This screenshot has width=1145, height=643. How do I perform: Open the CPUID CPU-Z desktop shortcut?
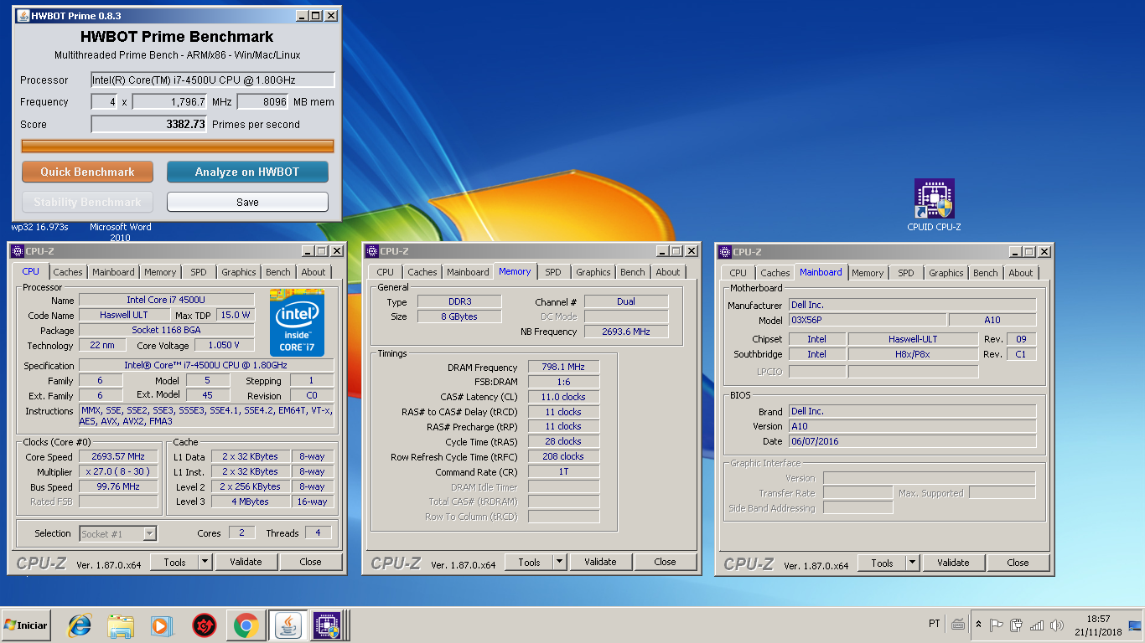coord(934,204)
